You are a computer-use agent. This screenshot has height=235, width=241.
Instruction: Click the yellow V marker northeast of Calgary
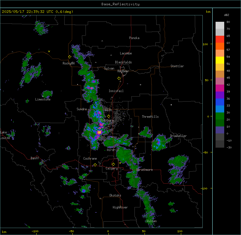click(x=120, y=163)
